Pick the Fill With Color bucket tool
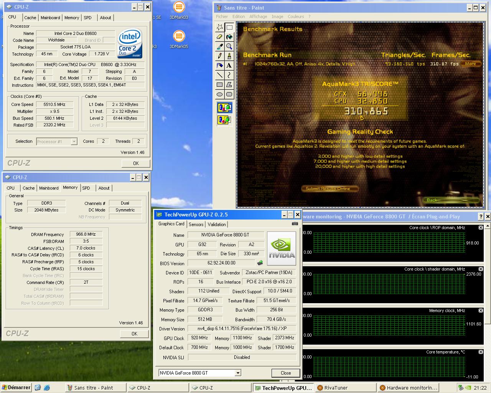Image resolution: width=491 pixels, height=393 pixels. (229, 37)
